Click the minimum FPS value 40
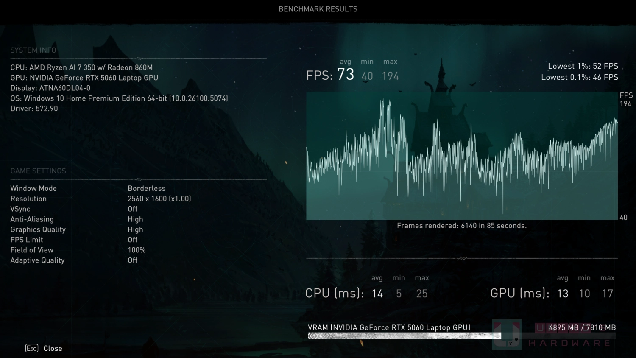Image resolution: width=636 pixels, height=358 pixels. tap(367, 76)
